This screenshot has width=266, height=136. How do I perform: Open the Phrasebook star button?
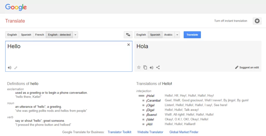coord(257,21)
